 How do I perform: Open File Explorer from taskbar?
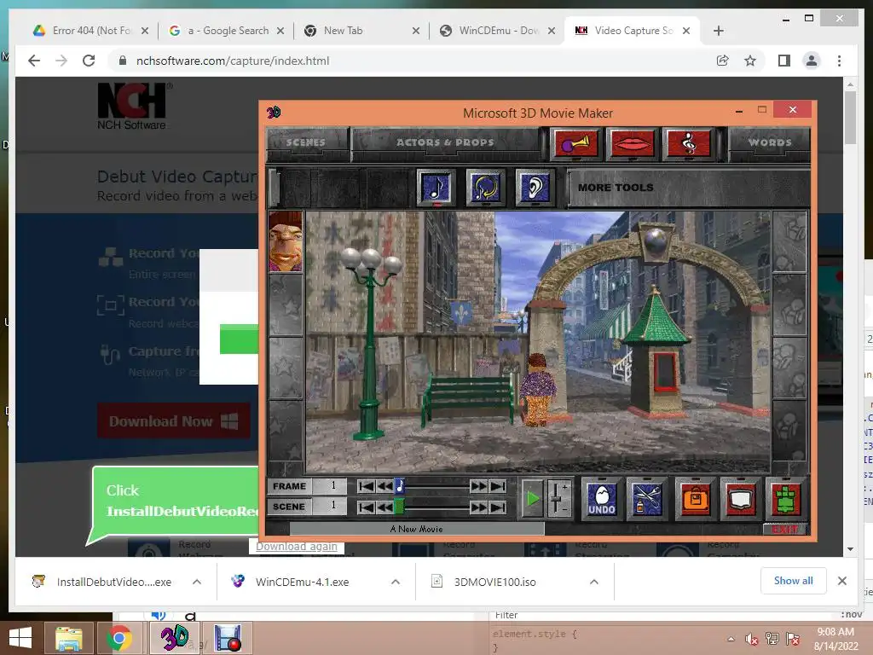pyautogui.click(x=68, y=638)
